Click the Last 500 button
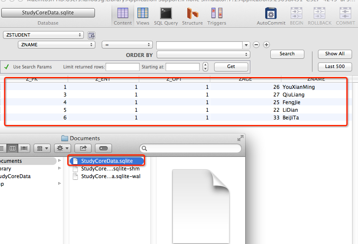The height and width of the screenshot is (244, 358). (x=335, y=67)
